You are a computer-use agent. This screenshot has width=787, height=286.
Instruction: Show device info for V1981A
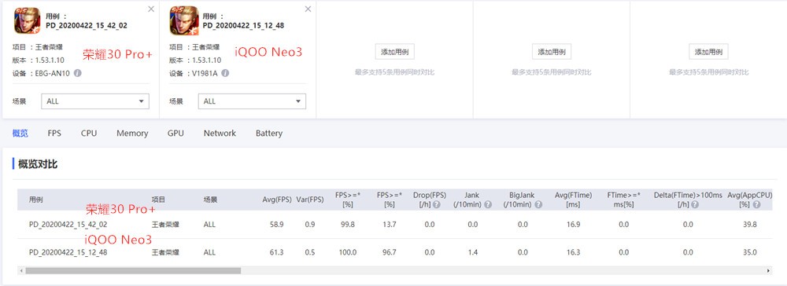pyautogui.click(x=225, y=73)
